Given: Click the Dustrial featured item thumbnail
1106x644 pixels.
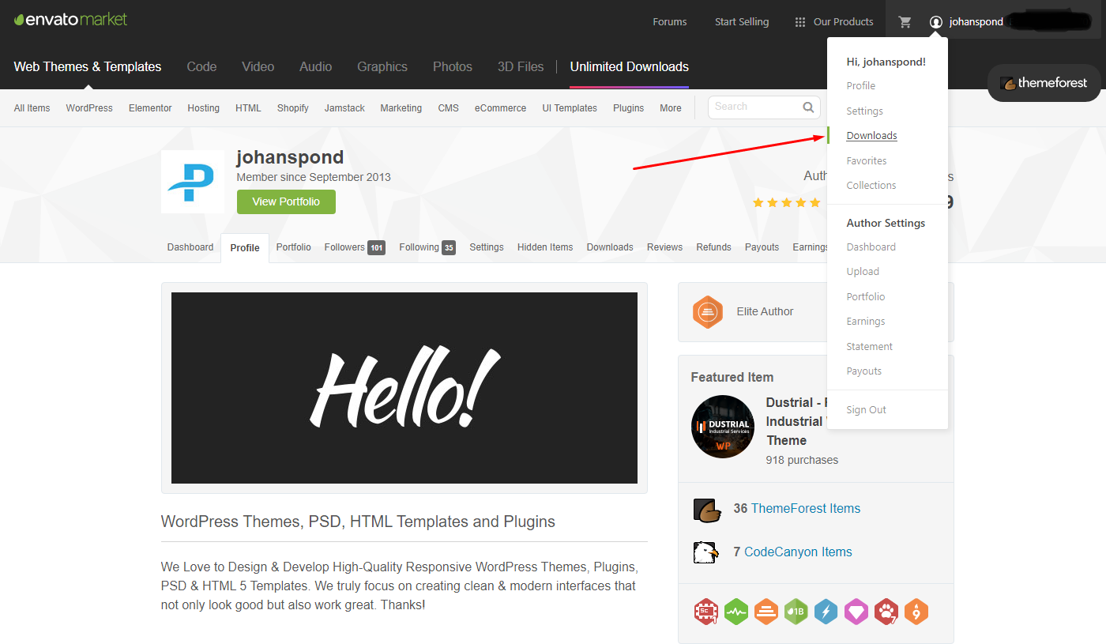Looking at the screenshot, I should [x=722, y=427].
